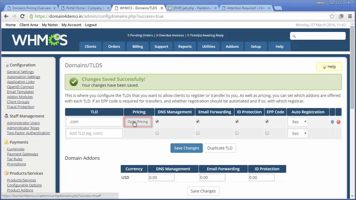
Task: Click the WHMCS logo
Action: coord(39,40)
